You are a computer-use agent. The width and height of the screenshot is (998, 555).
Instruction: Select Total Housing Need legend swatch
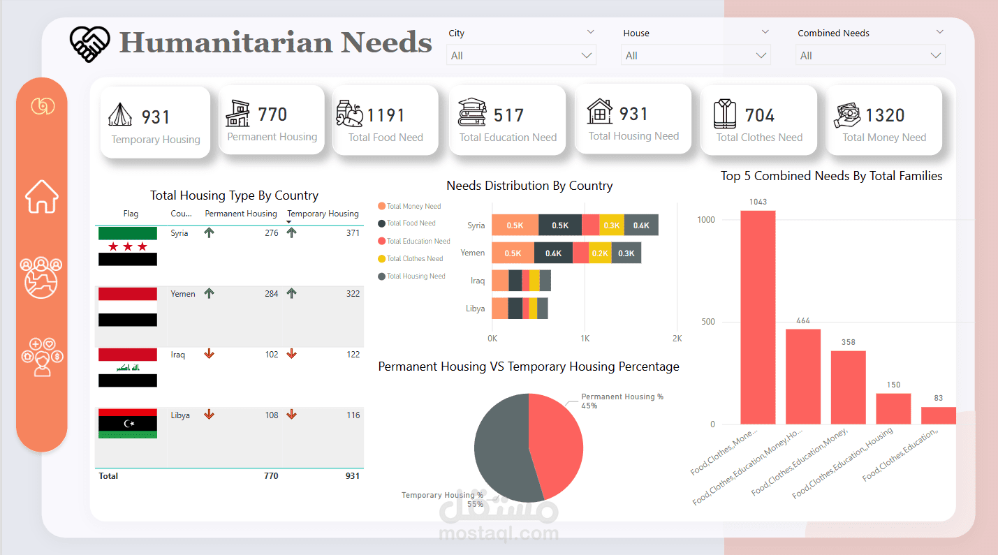point(381,276)
